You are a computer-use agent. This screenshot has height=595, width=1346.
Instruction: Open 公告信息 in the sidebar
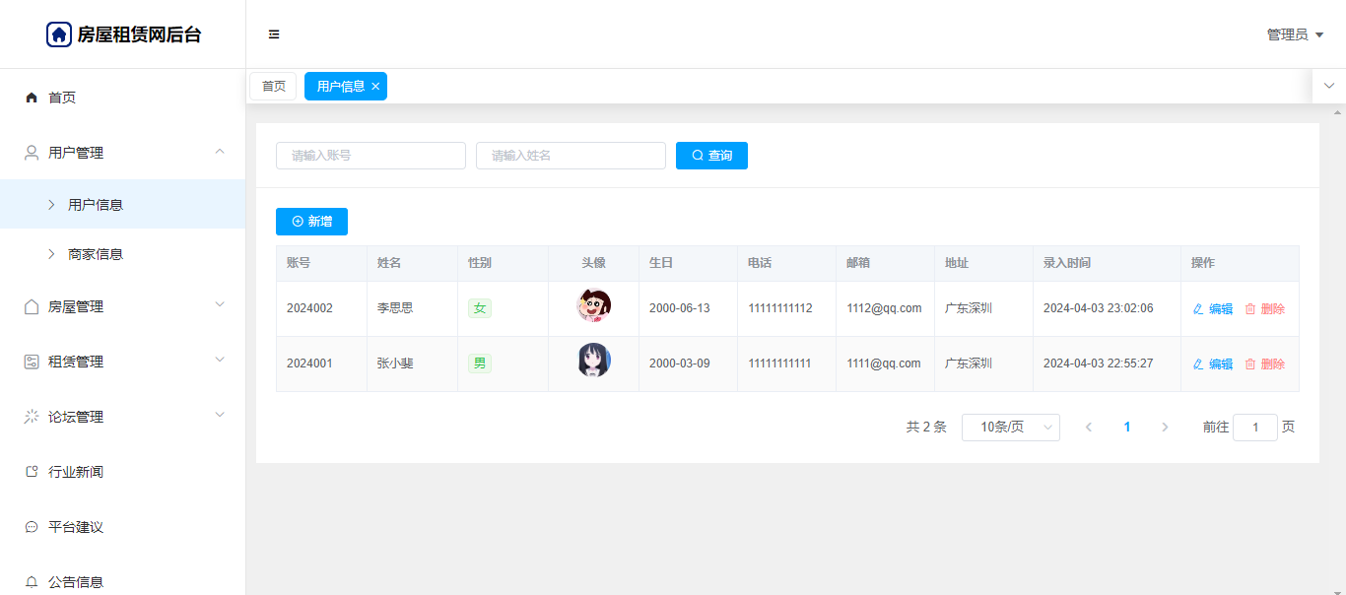pyautogui.click(x=76, y=581)
